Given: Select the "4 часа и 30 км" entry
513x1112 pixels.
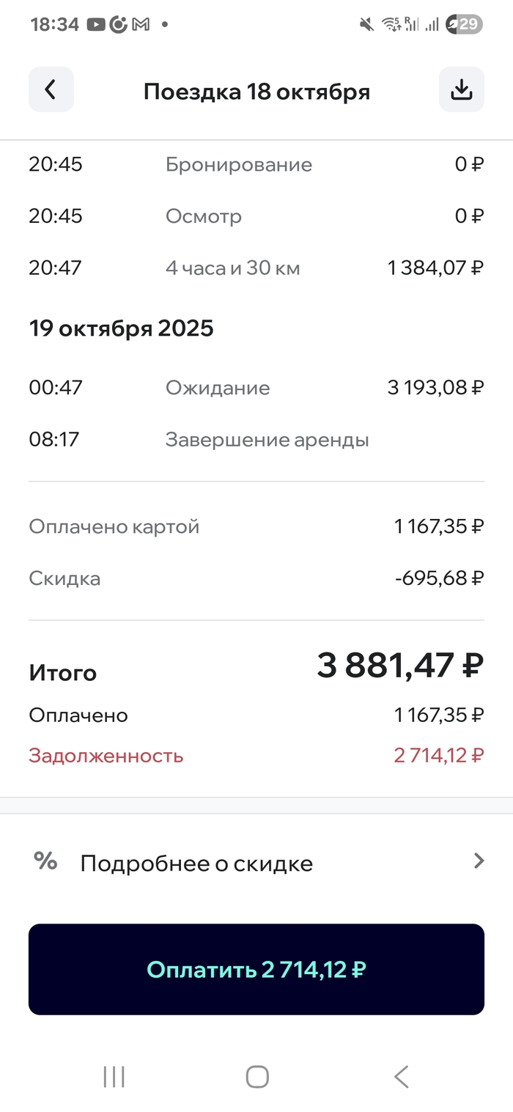Looking at the screenshot, I should pyautogui.click(x=232, y=268).
